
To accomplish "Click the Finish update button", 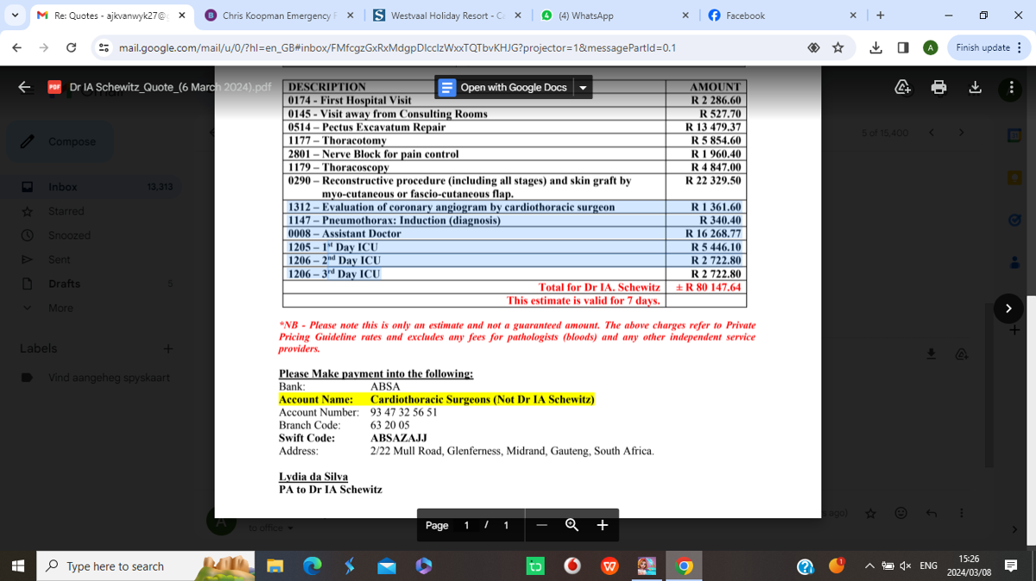I will coord(989,48).
